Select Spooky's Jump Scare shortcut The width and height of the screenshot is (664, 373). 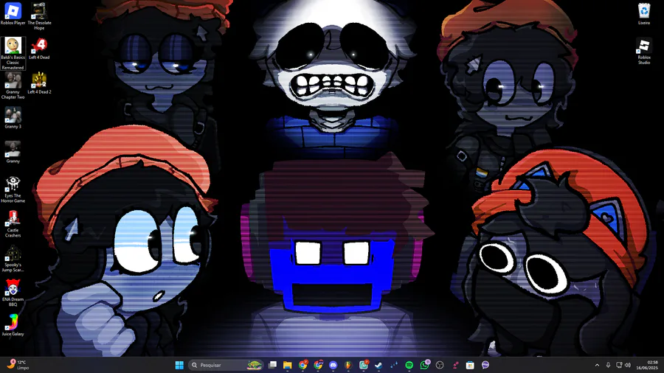(13, 259)
